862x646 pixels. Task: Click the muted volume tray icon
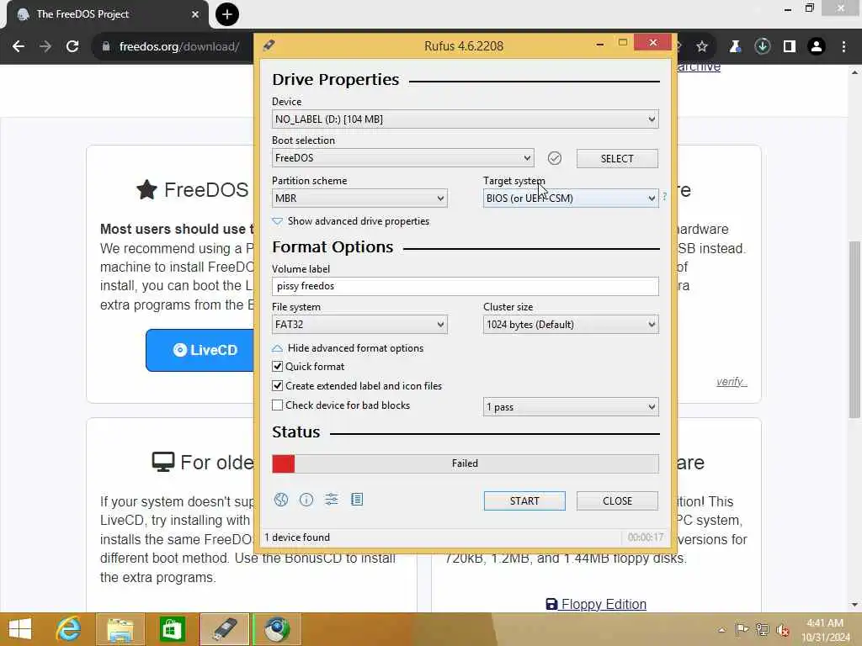(782, 630)
